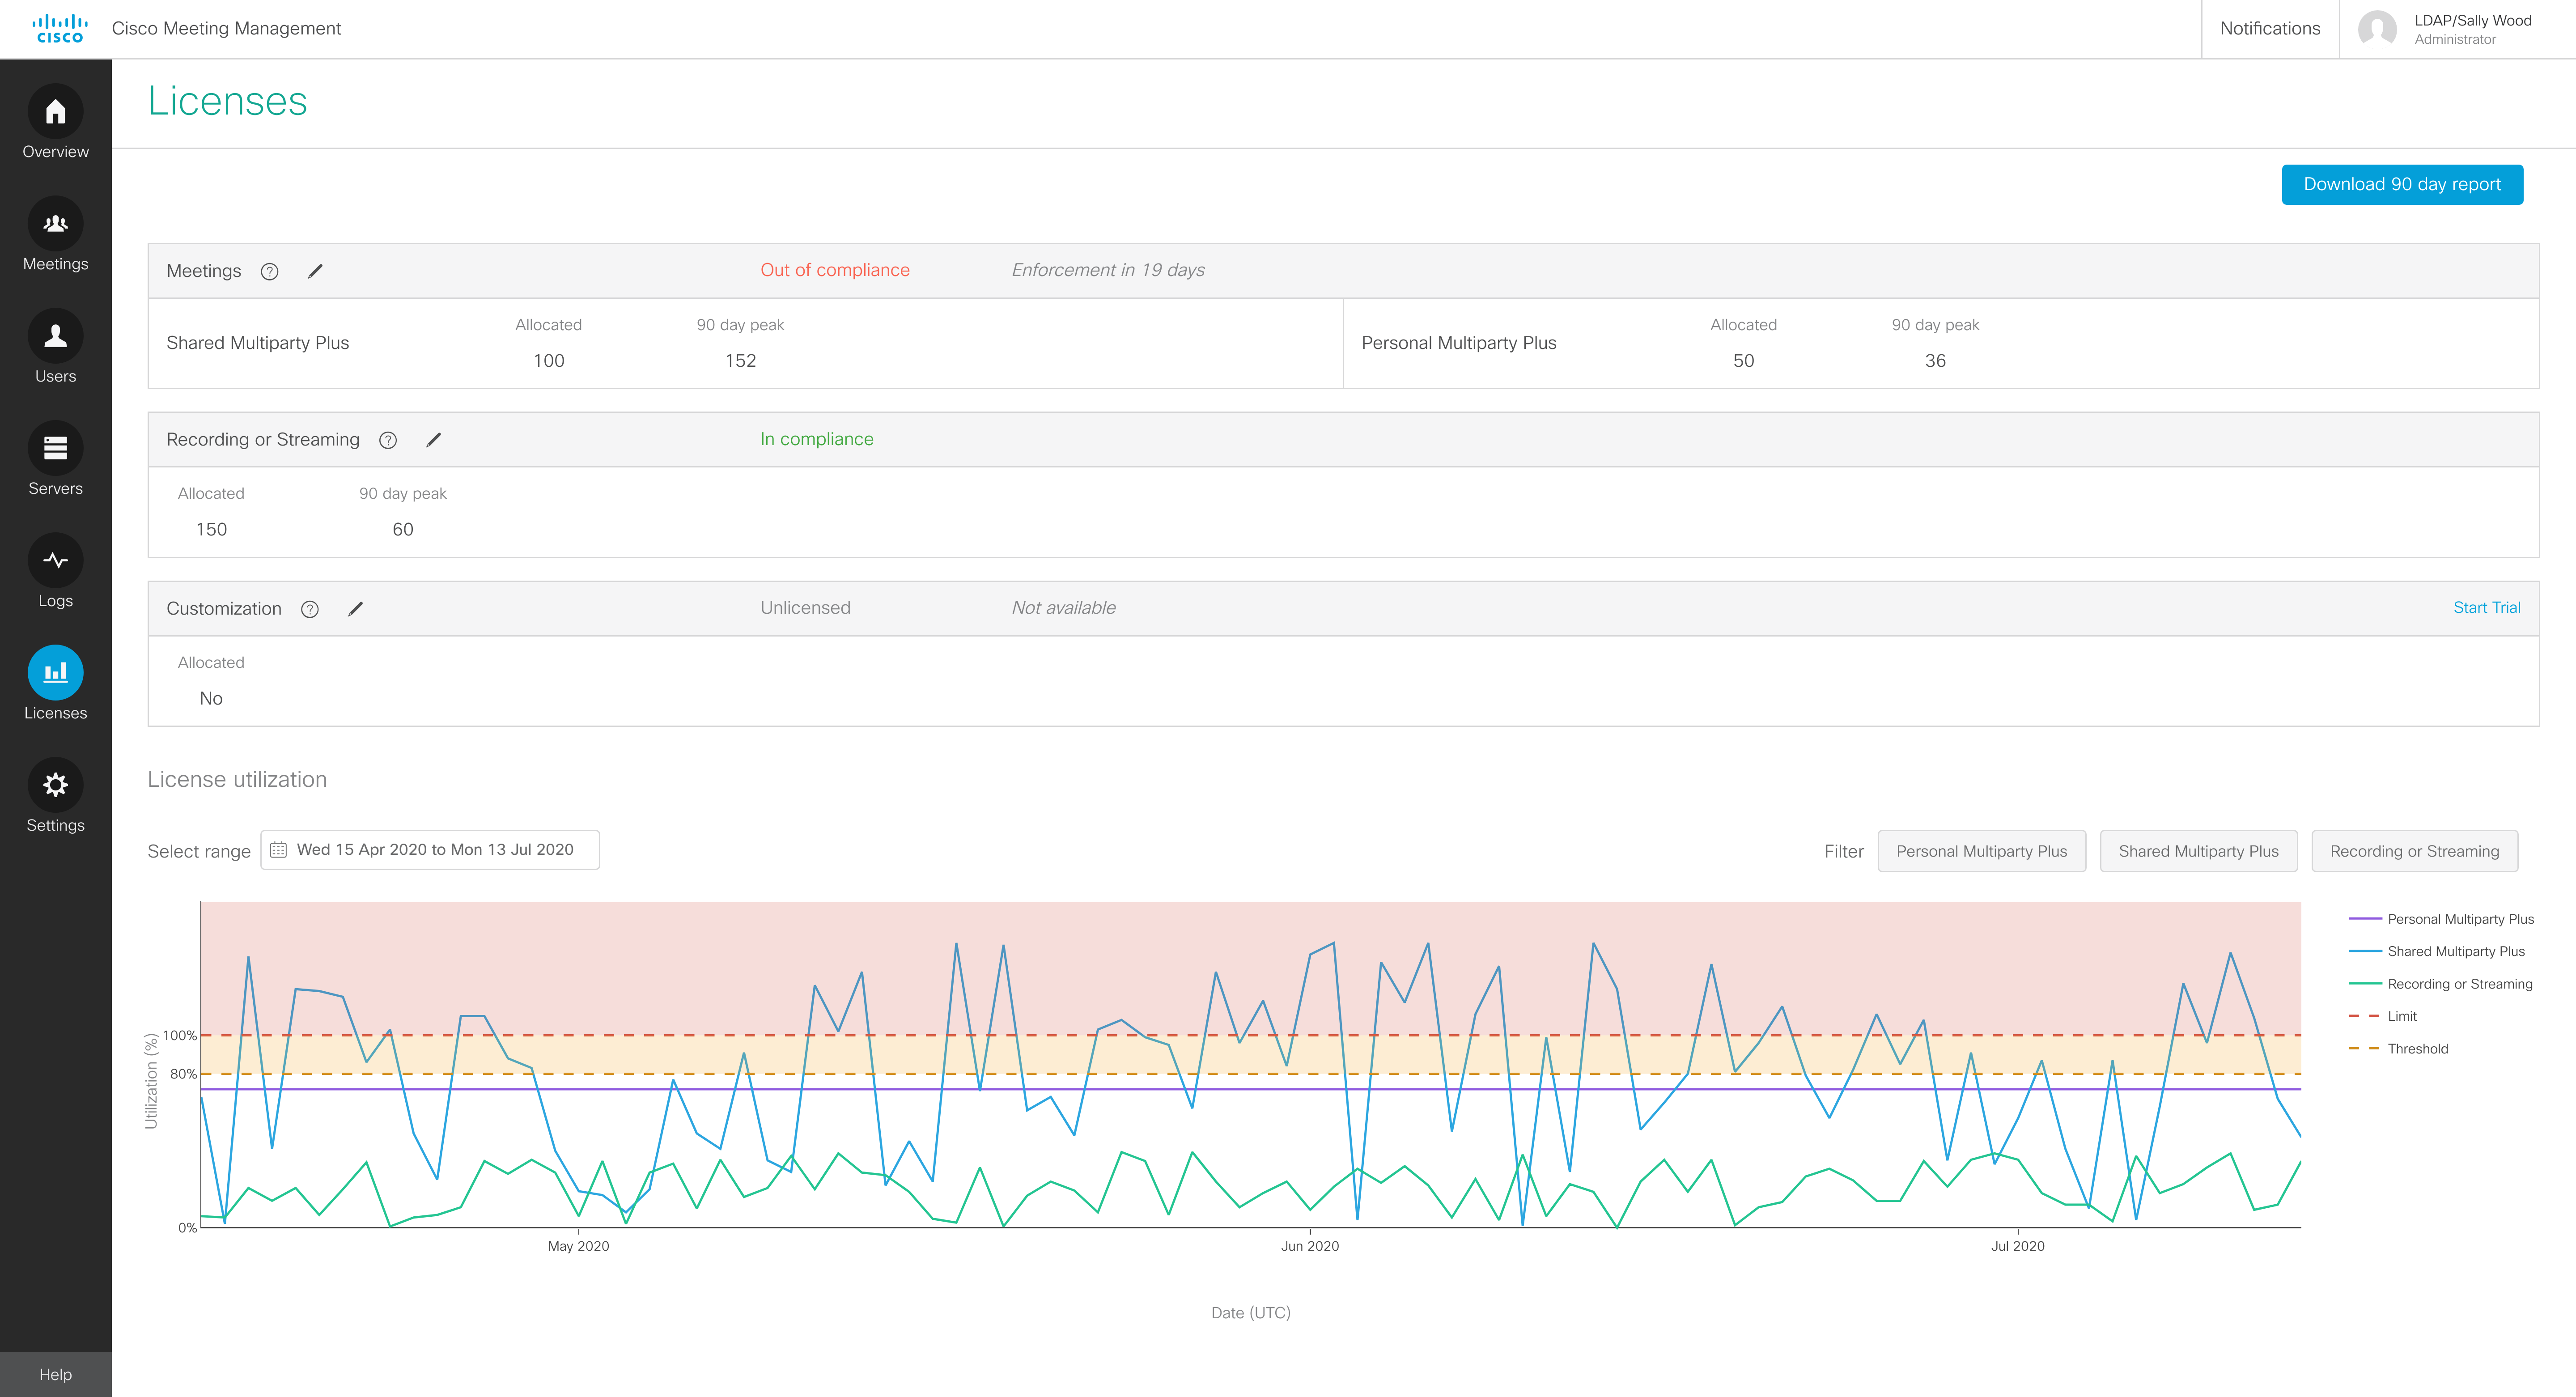Edit Customization license pencil
2576x1397 pixels.
point(355,609)
